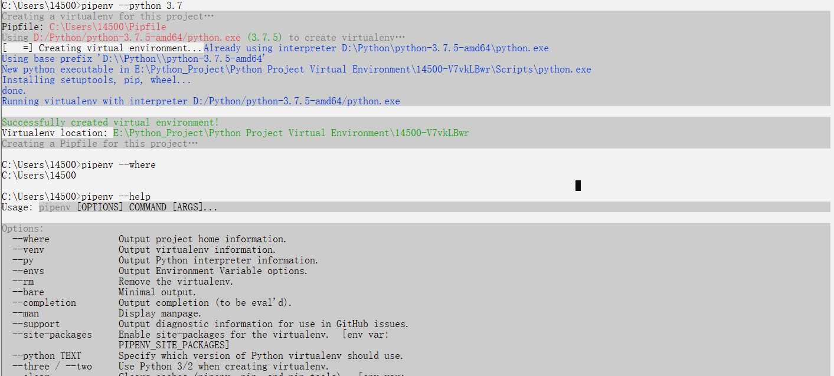Screen dimensions: 834x376
Task: Click the '--three / --two' option name
Action: [52, 367]
